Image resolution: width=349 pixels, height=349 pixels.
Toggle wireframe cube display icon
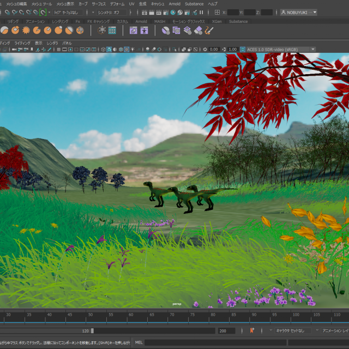(x=103, y=50)
